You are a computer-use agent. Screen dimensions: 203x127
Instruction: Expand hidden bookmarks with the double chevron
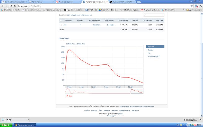183,9
